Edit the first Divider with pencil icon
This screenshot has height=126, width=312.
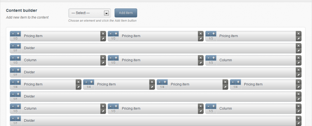tap(298, 51)
